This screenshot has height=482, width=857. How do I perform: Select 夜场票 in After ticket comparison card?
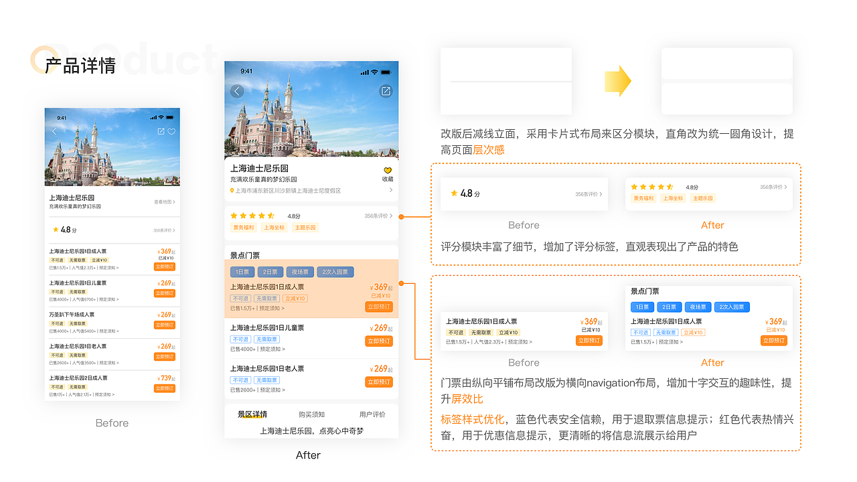click(x=698, y=307)
